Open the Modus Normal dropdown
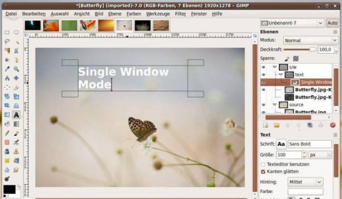Viewport: 342px width, 199px height. click(310, 41)
